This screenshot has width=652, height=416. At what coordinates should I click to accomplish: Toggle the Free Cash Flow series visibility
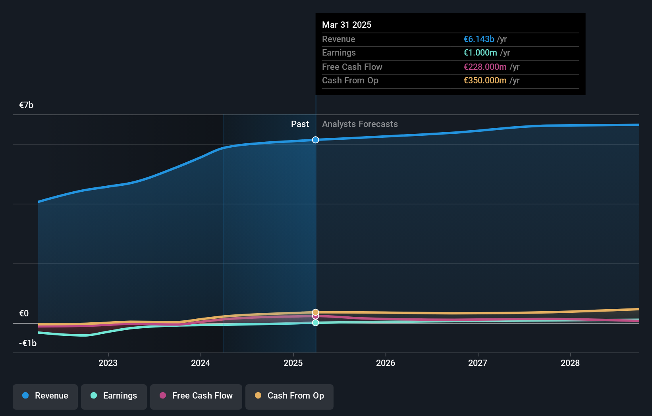coord(196,396)
